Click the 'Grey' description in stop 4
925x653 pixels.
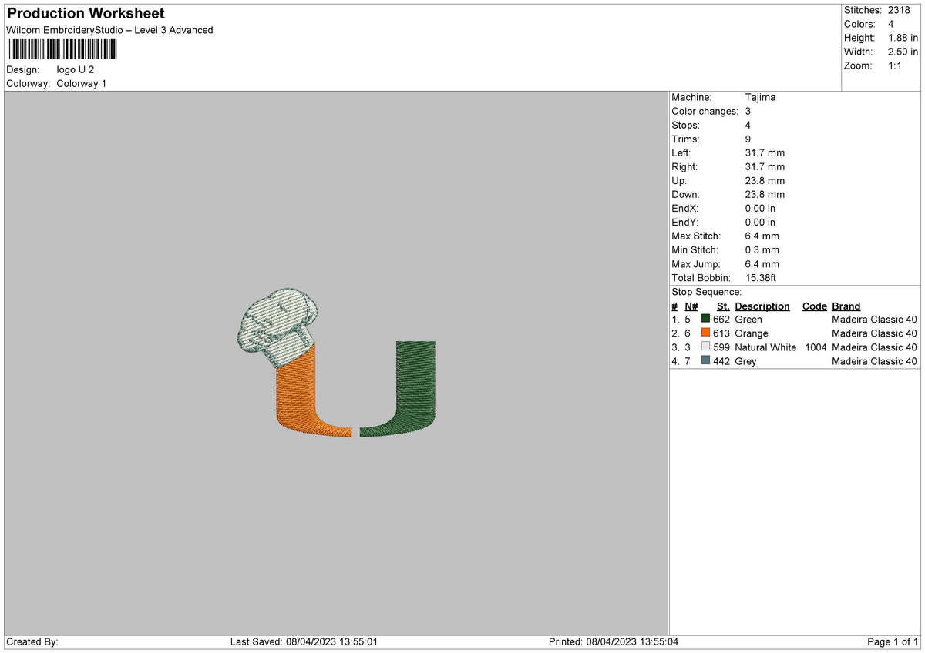point(745,360)
